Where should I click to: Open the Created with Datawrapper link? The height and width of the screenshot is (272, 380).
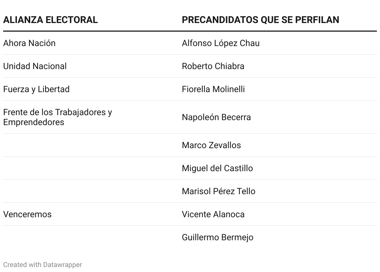pos(43,265)
